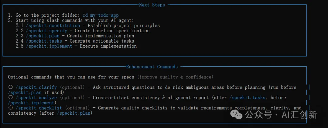Image resolution: width=328 pixels, height=128 pixels.
Task: Click the /speckit.clarify command
Action: pos(36,87)
